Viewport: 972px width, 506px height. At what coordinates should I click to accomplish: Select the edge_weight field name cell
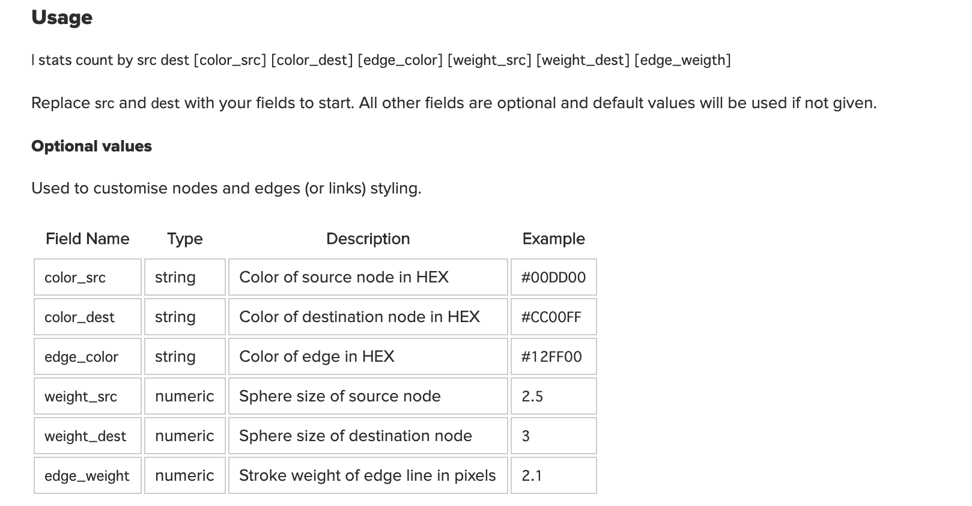click(x=88, y=475)
